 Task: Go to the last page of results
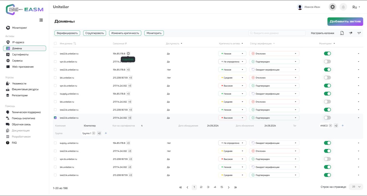235,187
